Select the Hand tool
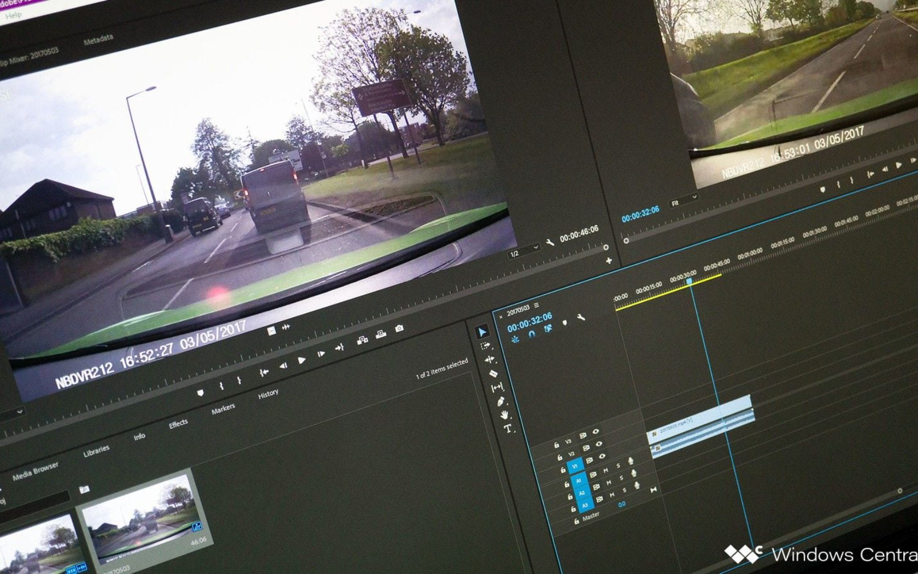 tap(504, 415)
